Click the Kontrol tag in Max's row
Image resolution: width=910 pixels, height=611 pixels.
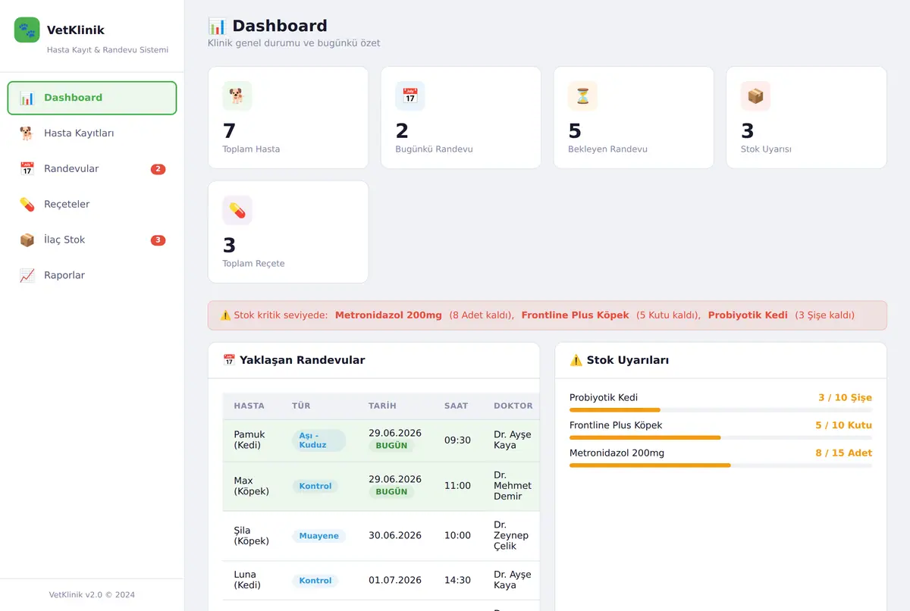click(315, 486)
